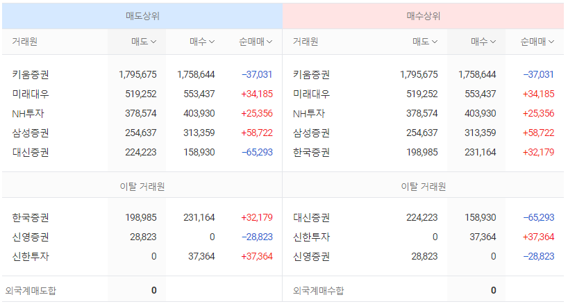Click 신영증권 순매매 -28,823 in 매도상위 이탈 list
Screen dimensions: 568x304
pyautogui.click(x=257, y=237)
